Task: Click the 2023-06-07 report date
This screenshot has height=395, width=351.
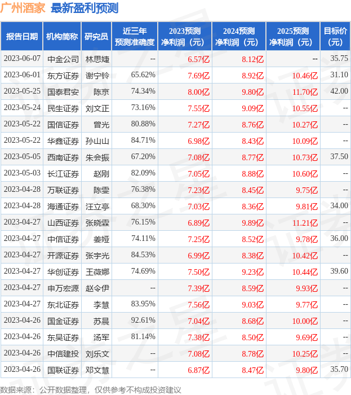Action: [22, 59]
